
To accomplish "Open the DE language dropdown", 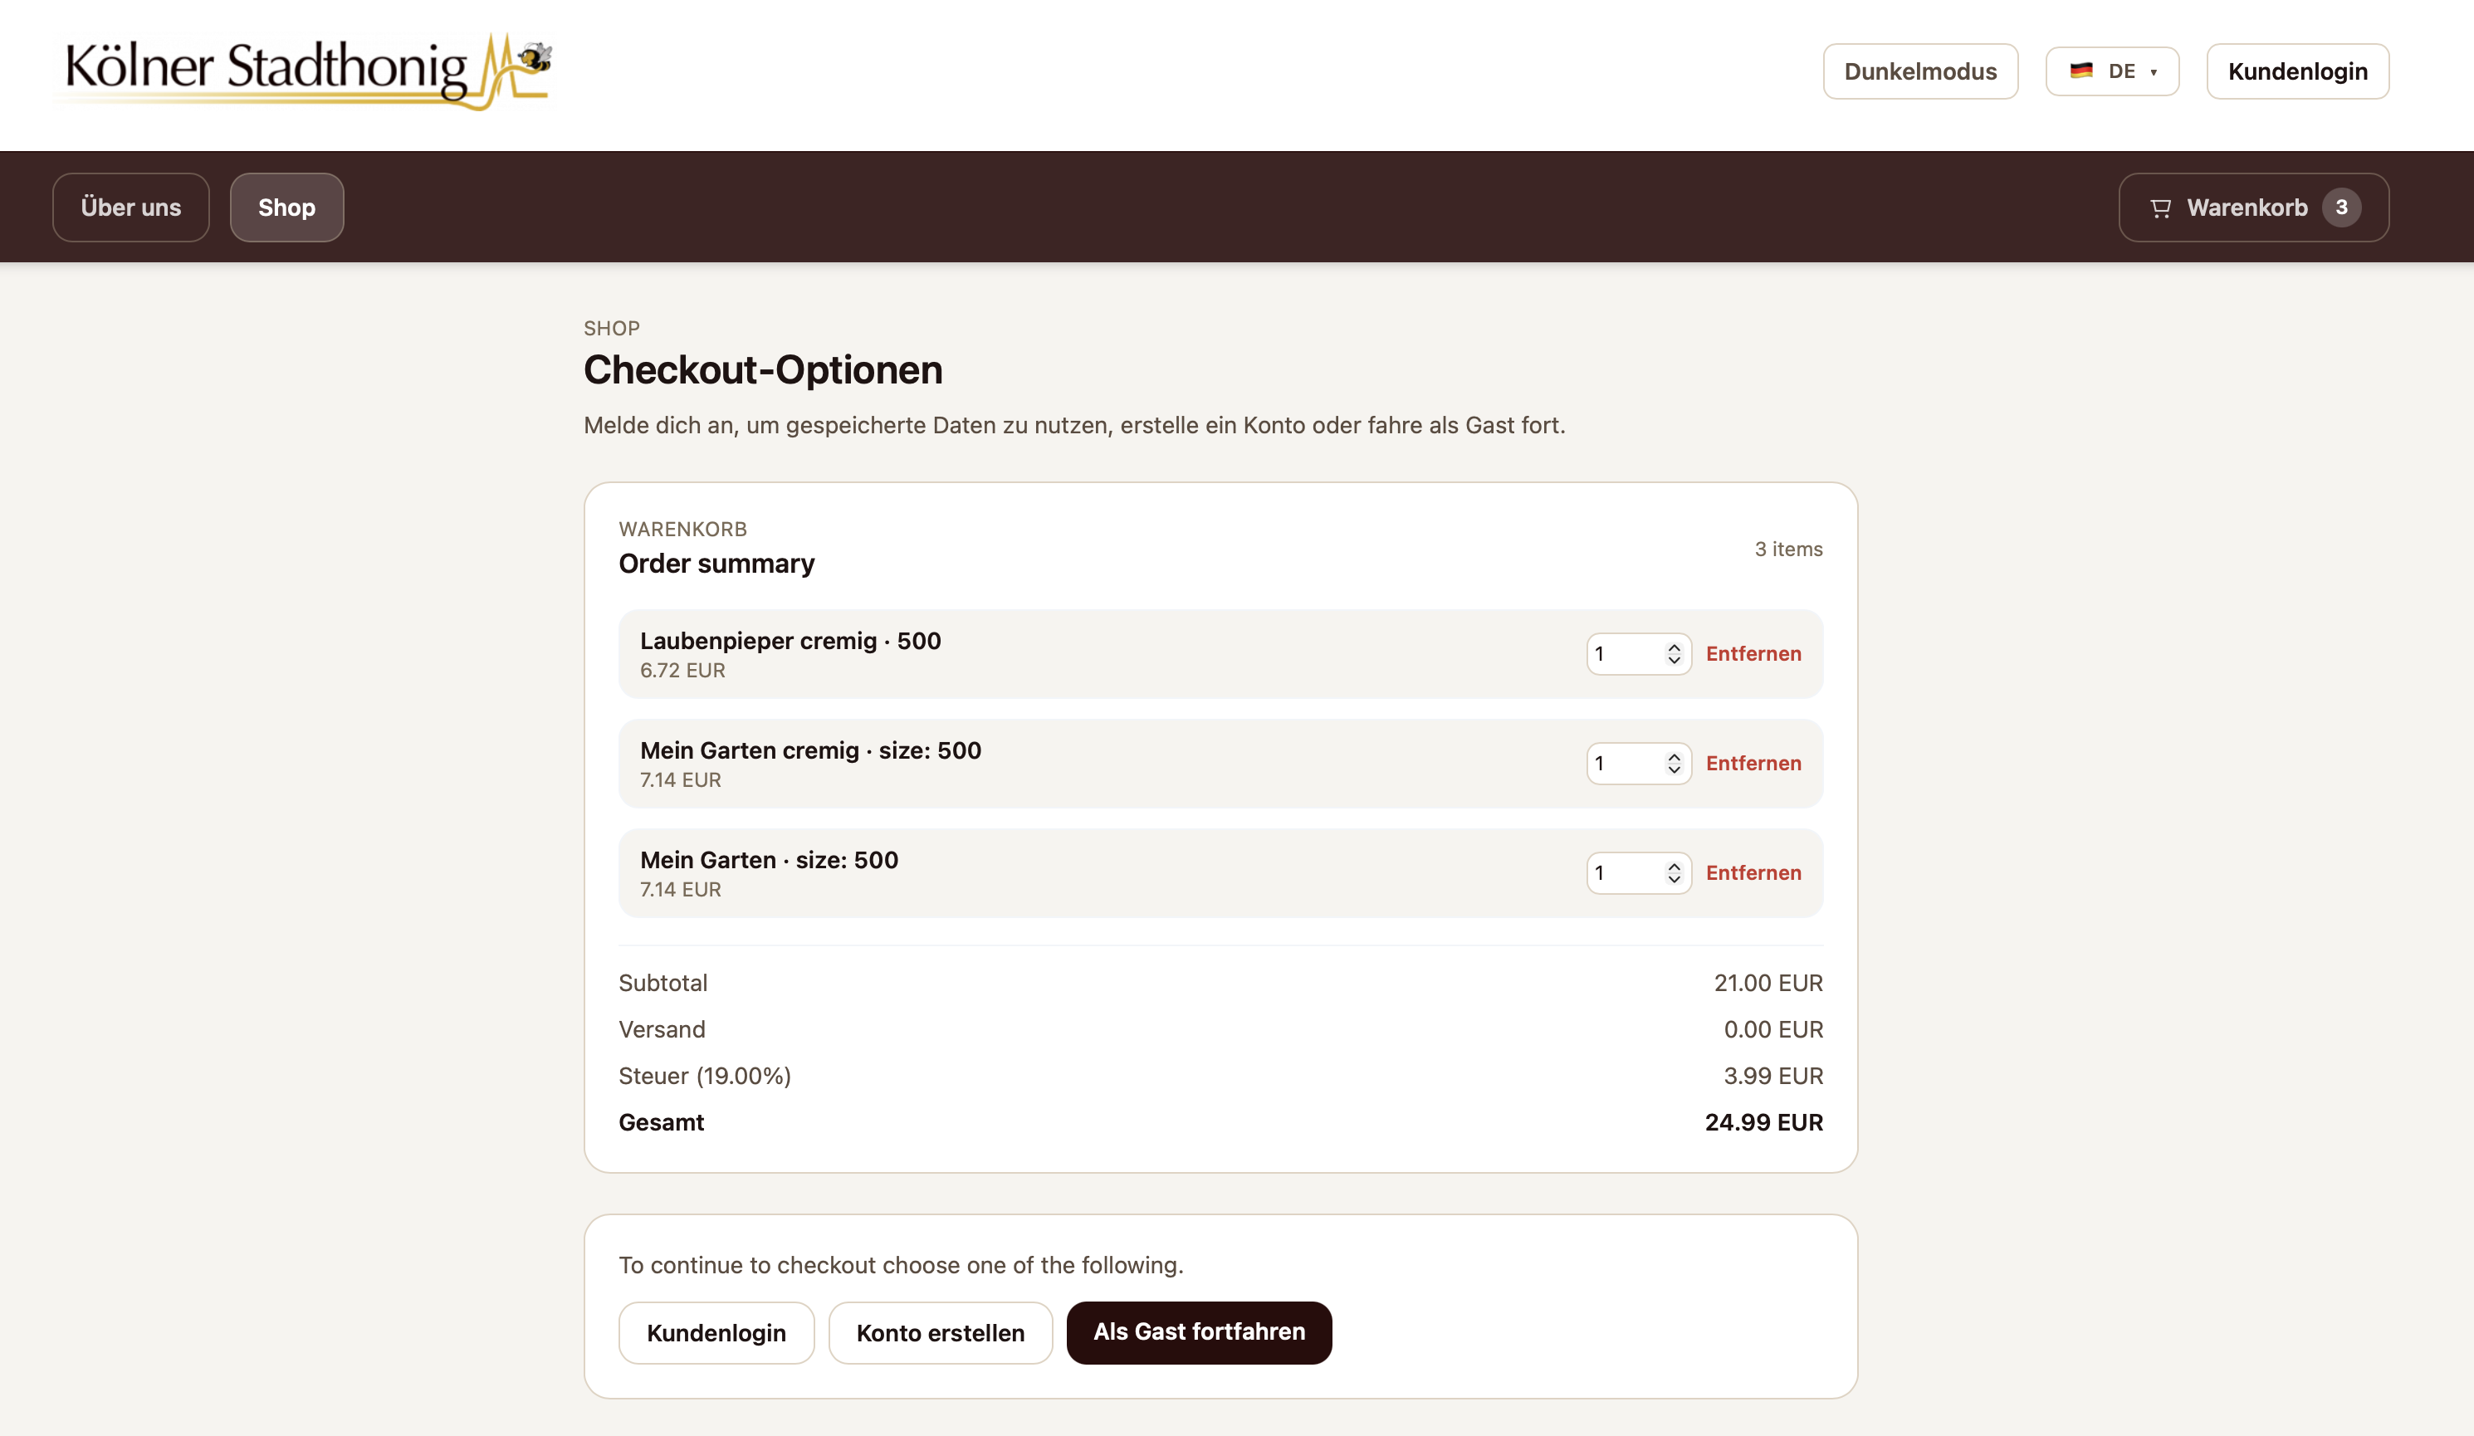I will 2112,71.
